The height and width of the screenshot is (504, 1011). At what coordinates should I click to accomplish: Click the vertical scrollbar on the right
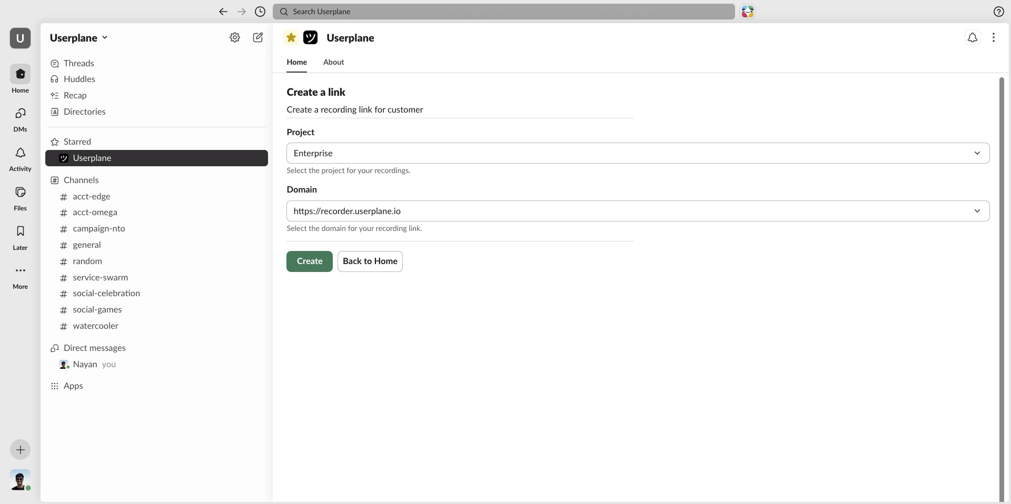coord(1002,289)
